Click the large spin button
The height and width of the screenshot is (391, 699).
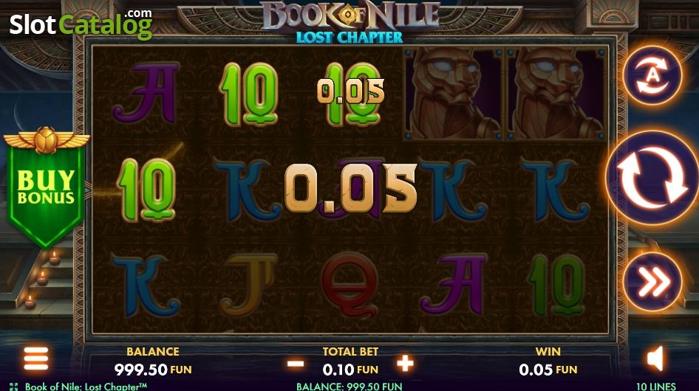click(x=652, y=179)
